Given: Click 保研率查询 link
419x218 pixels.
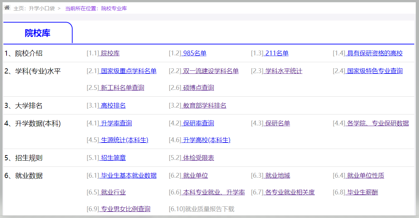Looking at the screenshot, I should pyautogui.click(x=198, y=123).
